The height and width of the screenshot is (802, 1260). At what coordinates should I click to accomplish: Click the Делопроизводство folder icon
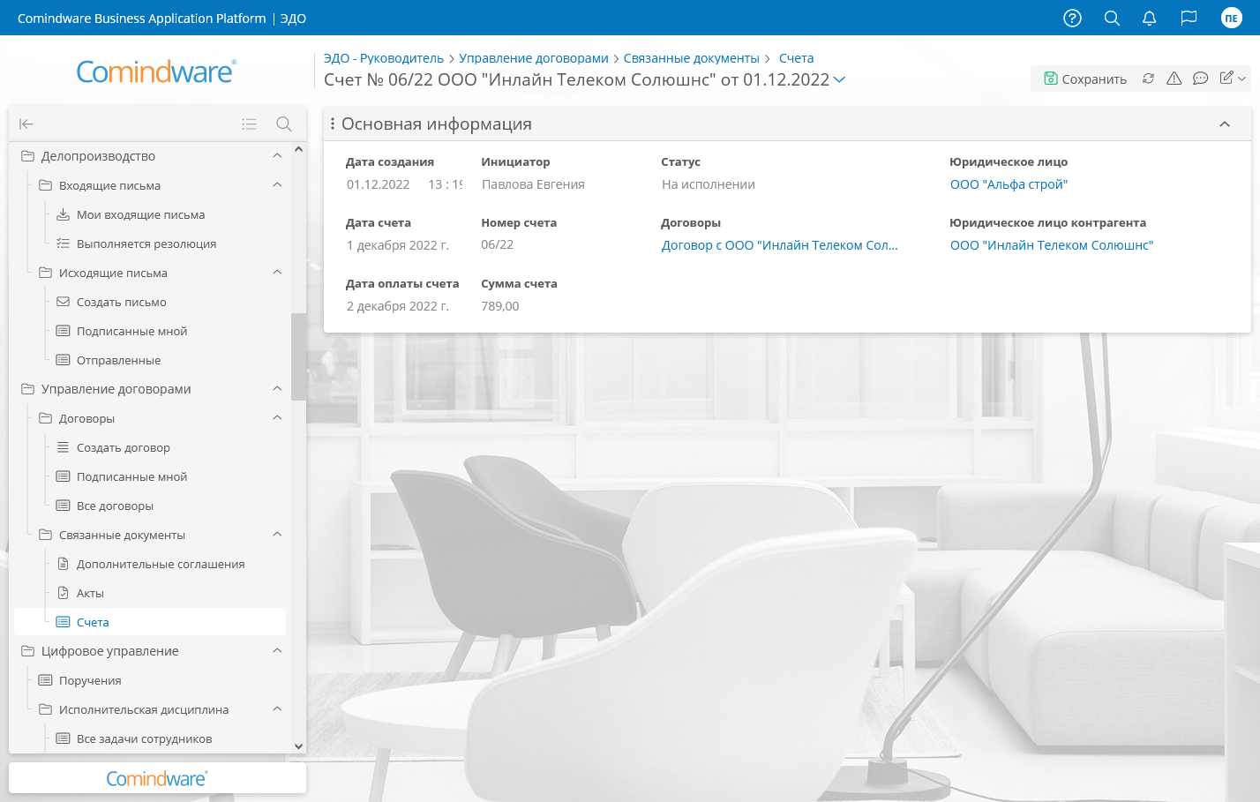click(27, 155)
